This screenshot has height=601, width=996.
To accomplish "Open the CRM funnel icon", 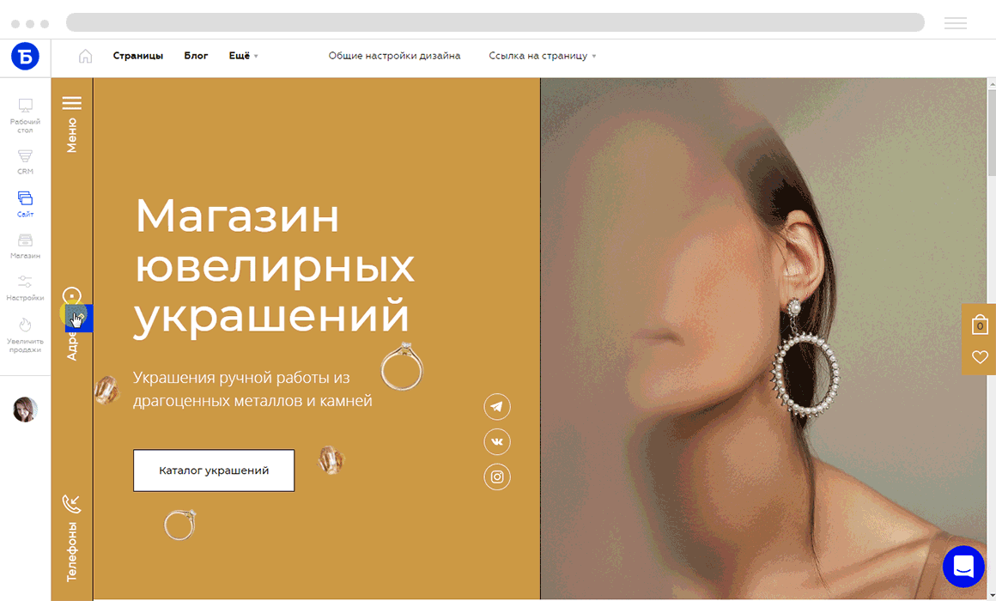I will [25, 156].
